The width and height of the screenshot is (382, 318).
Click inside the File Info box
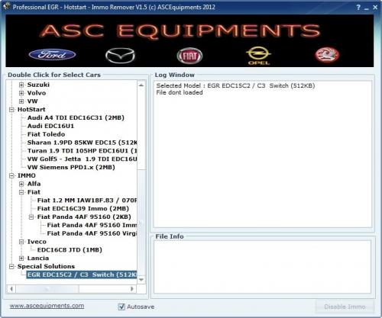coord(262,267)
